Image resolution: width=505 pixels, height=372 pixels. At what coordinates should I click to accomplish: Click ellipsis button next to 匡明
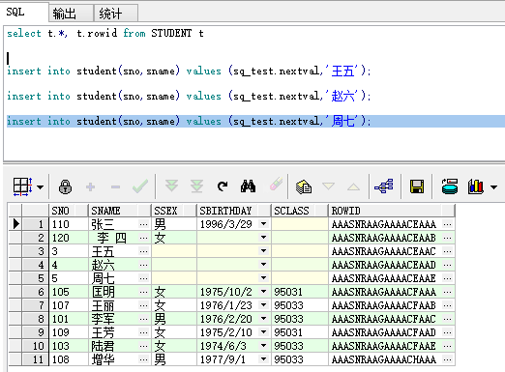(144, 292)
